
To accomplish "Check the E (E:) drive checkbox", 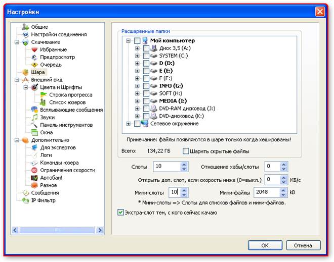I will coord(146,71).
